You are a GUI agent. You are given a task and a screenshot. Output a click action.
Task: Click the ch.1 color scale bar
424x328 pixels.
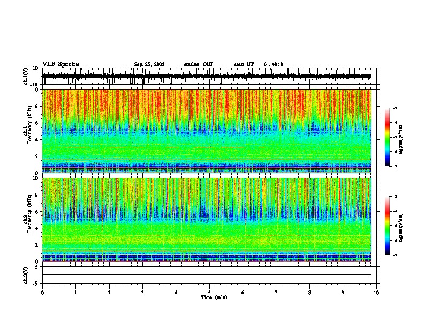click(x=388, y=137)
